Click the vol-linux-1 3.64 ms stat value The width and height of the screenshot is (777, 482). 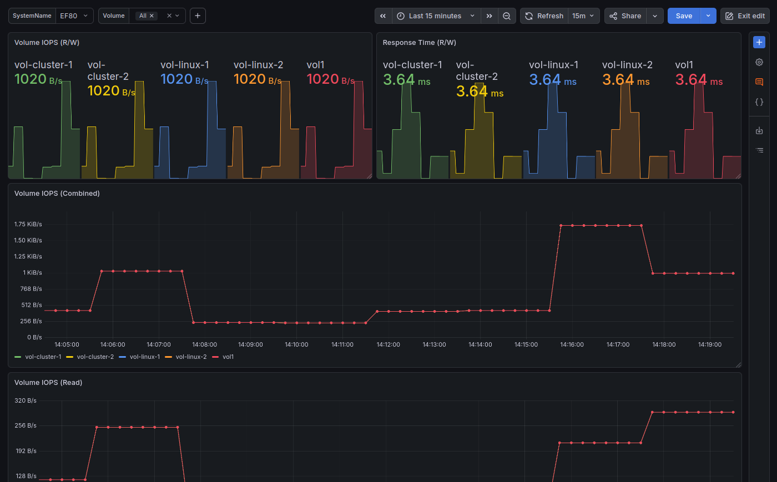553,80
